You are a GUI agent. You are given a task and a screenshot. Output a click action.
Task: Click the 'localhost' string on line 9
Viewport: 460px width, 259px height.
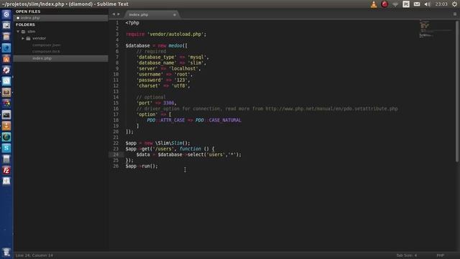tap(184, 68)
